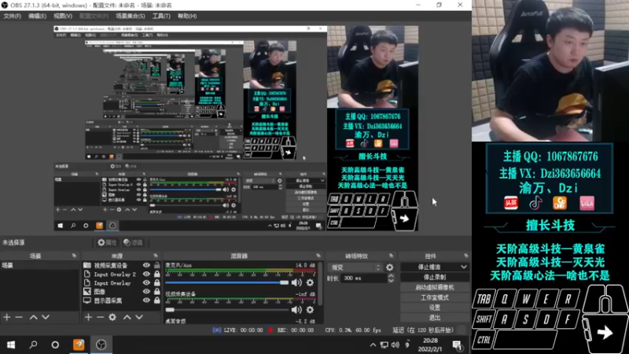The height and width of the screenshot is (354, 629).
Task: Click 退出 button to exit OBS
Action: pyautogui.click(x=435, y=318)
